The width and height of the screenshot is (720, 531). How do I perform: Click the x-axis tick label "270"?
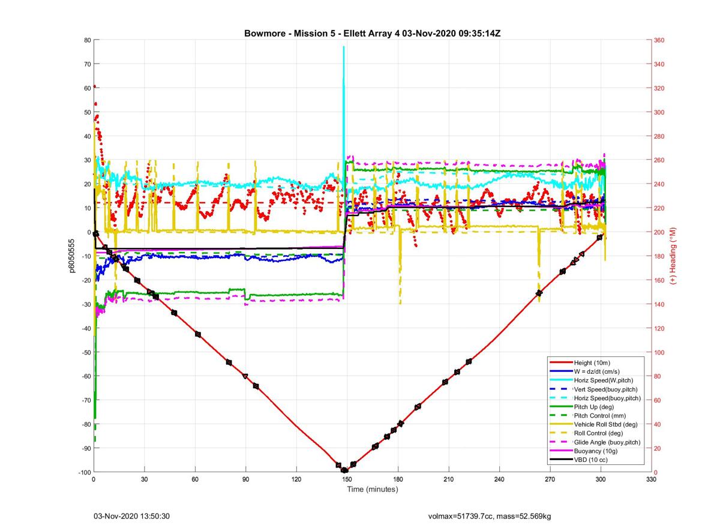pos(550,479)
